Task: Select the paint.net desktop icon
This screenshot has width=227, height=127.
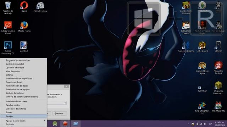Action: click(24, 47)
